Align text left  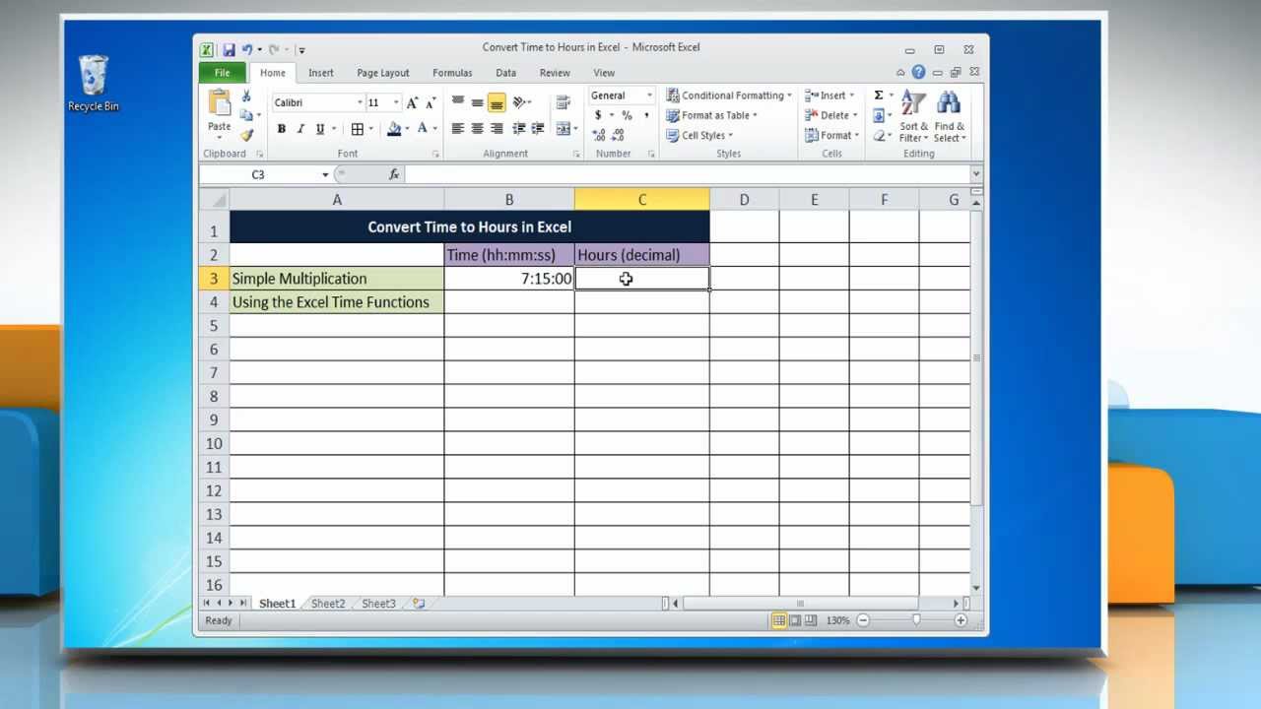[458, 129]
